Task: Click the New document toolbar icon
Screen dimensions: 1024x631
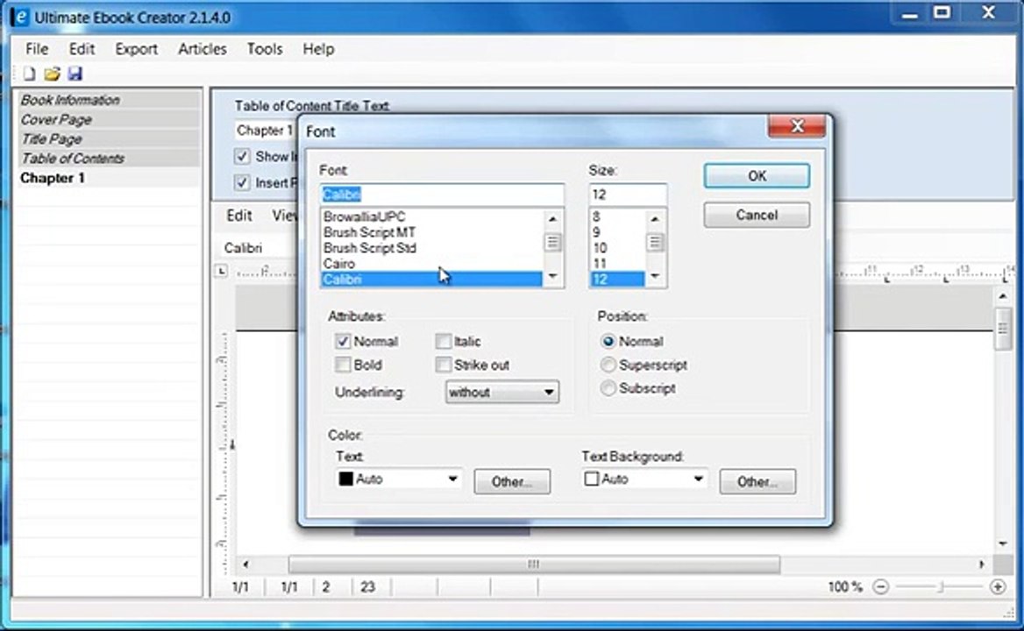Action: click(30, 74)
